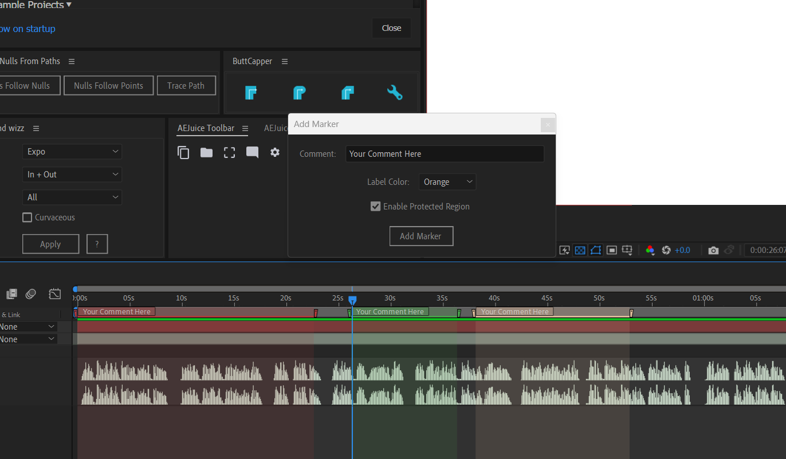Image resolution: width=786 pixels, height=459 pixels.
Task: Click the show on startup link
Action: (27, 29)
